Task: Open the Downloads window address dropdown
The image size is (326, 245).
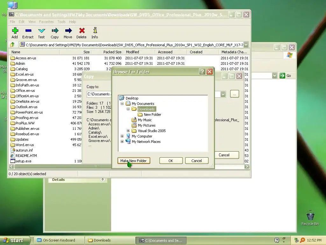Action: [x=274, y=76]
